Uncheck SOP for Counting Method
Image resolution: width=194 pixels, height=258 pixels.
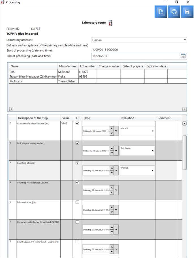coord(77,163)
